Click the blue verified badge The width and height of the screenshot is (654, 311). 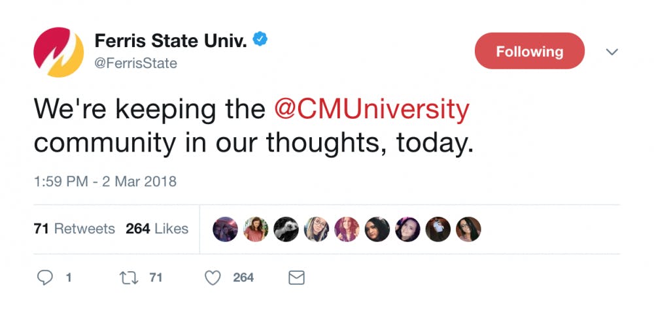pyautogui.click(x=261, y=40)
